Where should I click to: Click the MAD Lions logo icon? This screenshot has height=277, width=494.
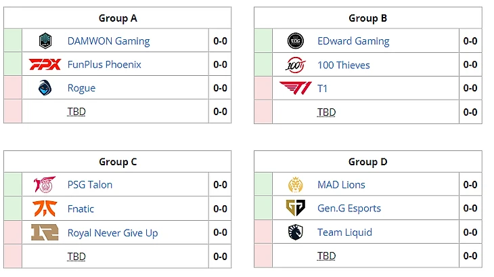296,185
